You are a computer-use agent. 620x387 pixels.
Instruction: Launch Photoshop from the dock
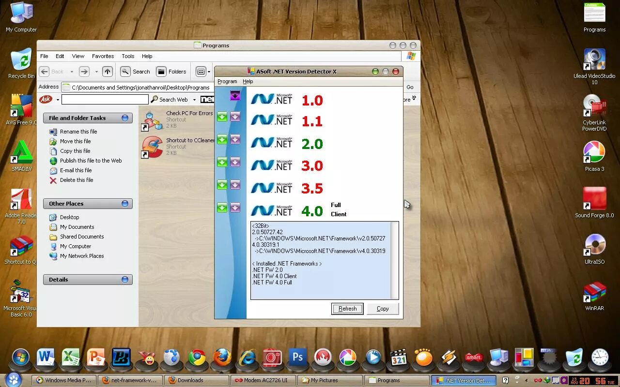tap(297, 358)
